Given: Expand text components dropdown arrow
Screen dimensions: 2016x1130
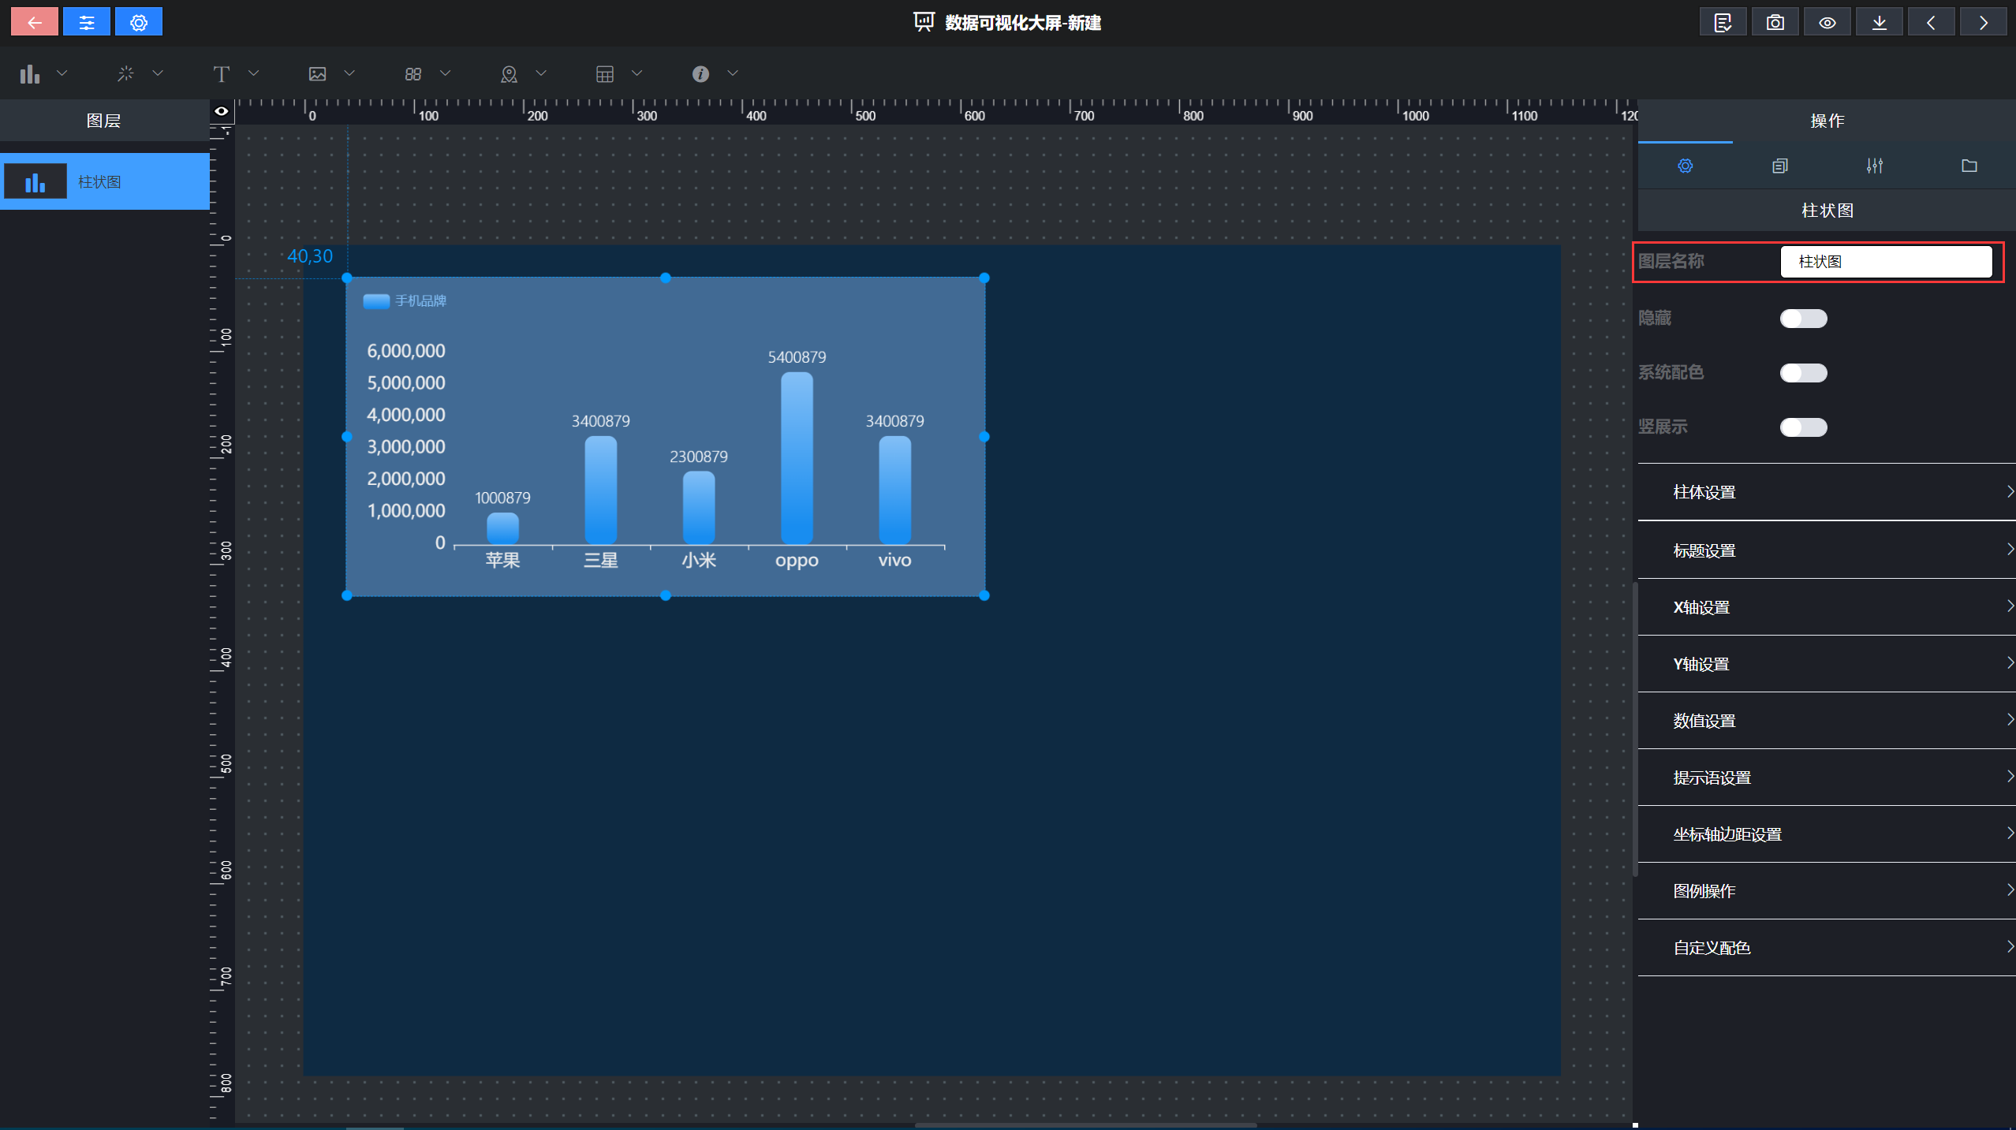Looking at the screenshot, I should [254, 73].
